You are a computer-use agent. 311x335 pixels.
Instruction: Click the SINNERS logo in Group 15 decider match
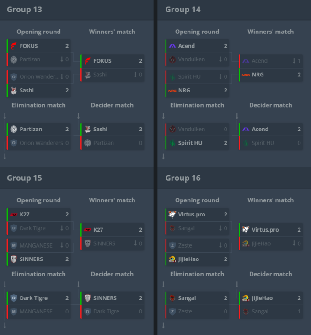(x=87, y=298)
